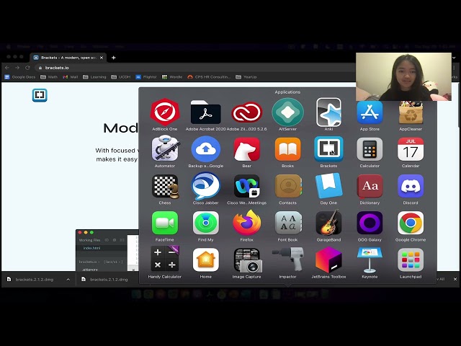Open FaceTime app

point(165,223)
